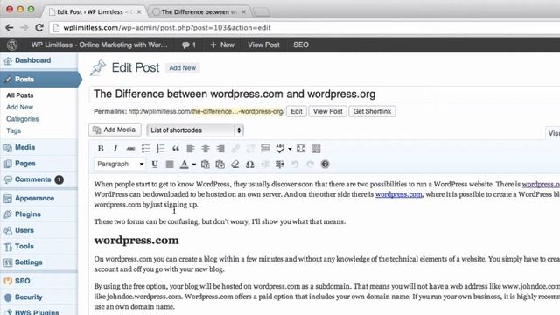
Task: Justify text alignment
Action: click(x=170, y=164)
